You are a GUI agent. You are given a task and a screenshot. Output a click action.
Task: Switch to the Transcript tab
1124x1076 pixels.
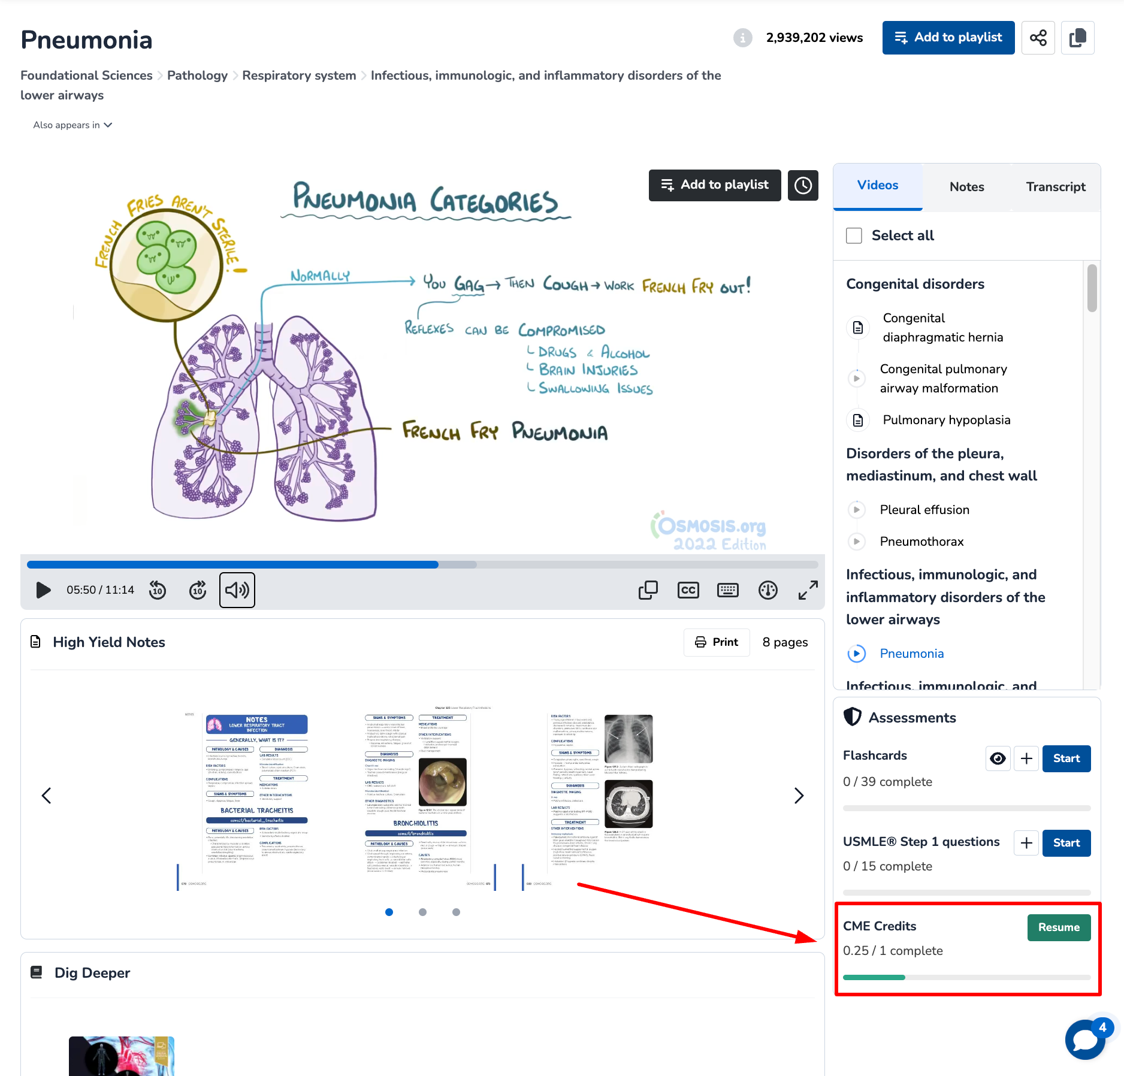(1055, 187)
